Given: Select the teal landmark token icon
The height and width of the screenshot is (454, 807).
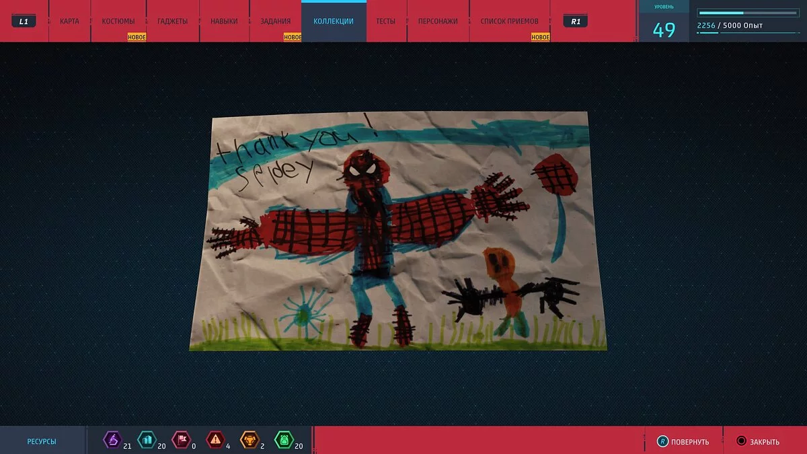Looking at the screenshot, I should coord(147,440).
